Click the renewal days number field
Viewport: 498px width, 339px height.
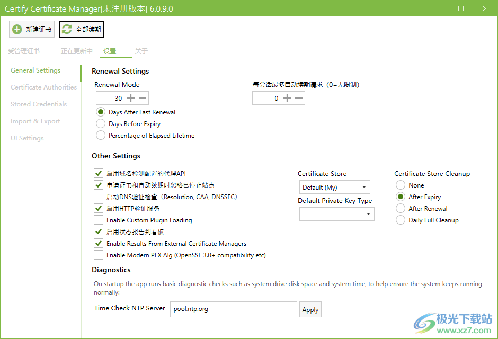pyautogui.click(x=111, y=98)
